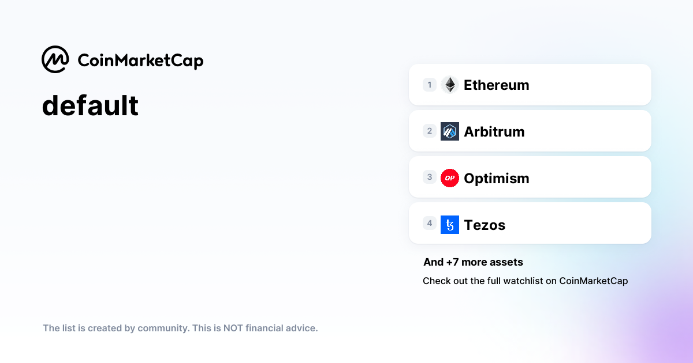Click the CoinMarketCap wordmark text
693x363 pixels.
click(x=140, y=60)
